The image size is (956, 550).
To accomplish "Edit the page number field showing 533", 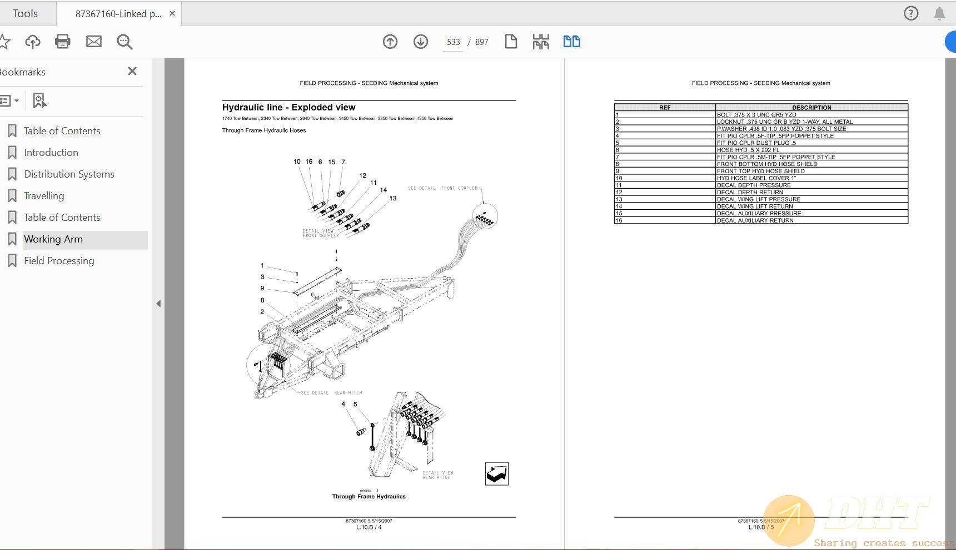I will point(452,42).
